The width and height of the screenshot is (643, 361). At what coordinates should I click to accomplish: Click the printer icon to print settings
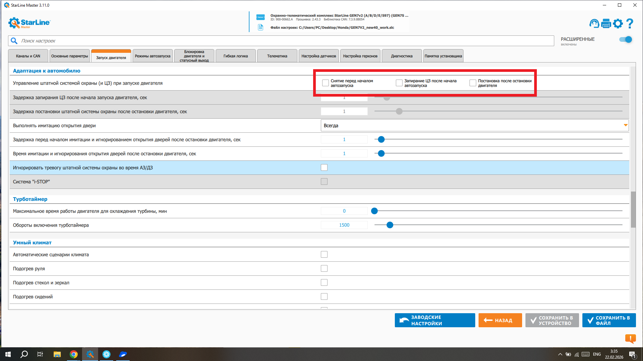[x=606, y=23]
